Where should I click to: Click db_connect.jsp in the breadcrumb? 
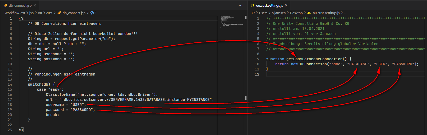pyautogui.click(x=74, y=13)
